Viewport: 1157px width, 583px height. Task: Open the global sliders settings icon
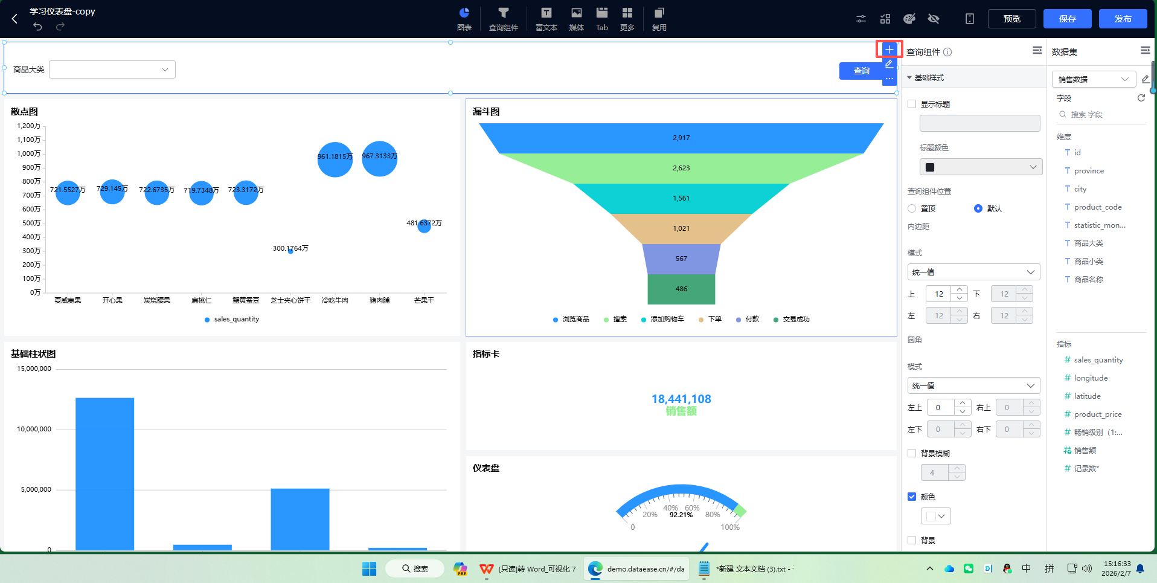tap(861, 19)
